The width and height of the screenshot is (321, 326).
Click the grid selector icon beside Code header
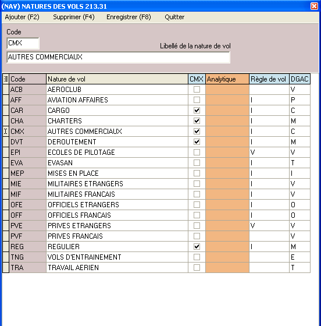pyautogui.click(x=6, y=79)
